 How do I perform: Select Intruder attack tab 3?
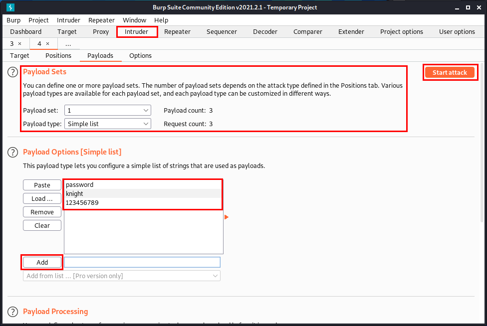click(12, 44)
